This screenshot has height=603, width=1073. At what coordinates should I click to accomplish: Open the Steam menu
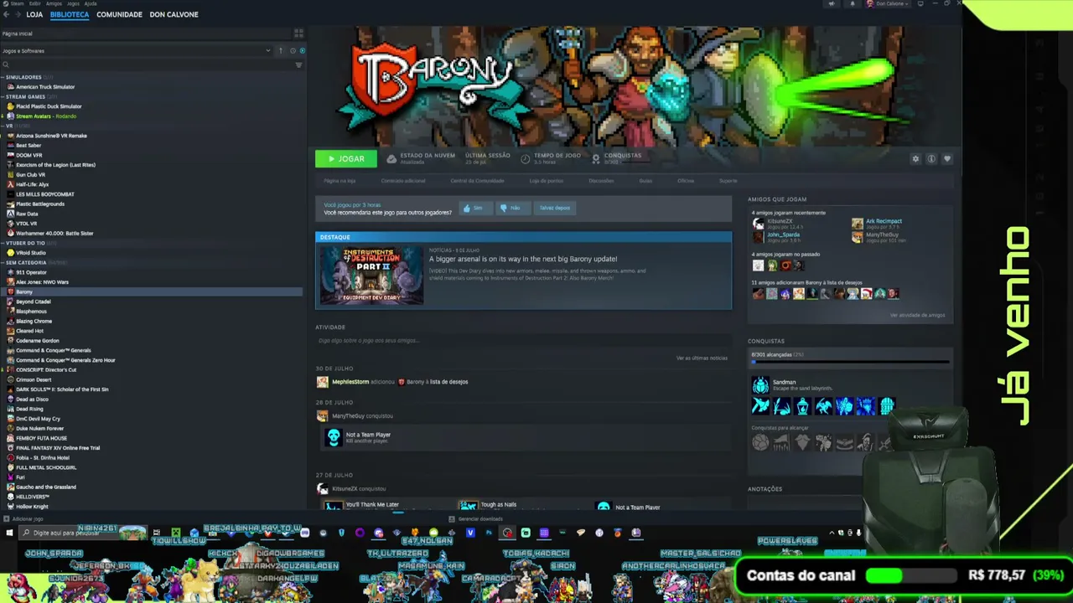[x=18, y=3]
